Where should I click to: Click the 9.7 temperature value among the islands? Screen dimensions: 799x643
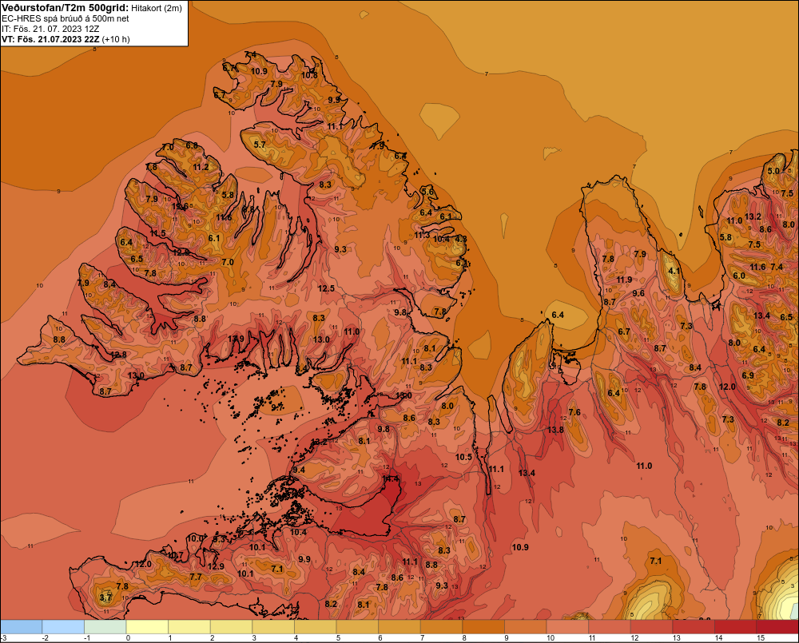277,407
